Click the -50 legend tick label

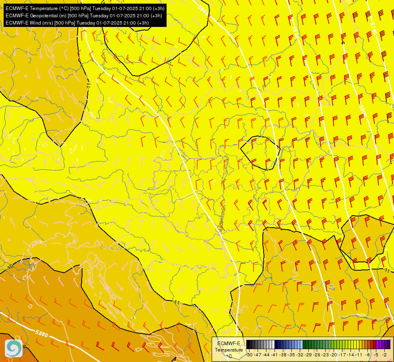point(249,355)
